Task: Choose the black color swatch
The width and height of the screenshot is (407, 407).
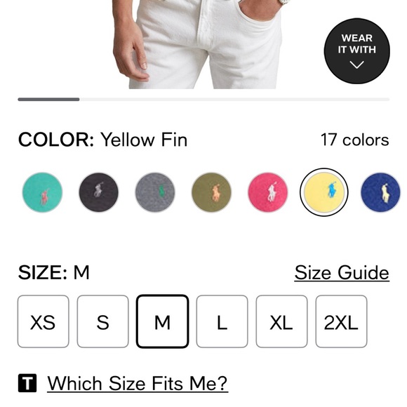Action: tap(99, 192)
